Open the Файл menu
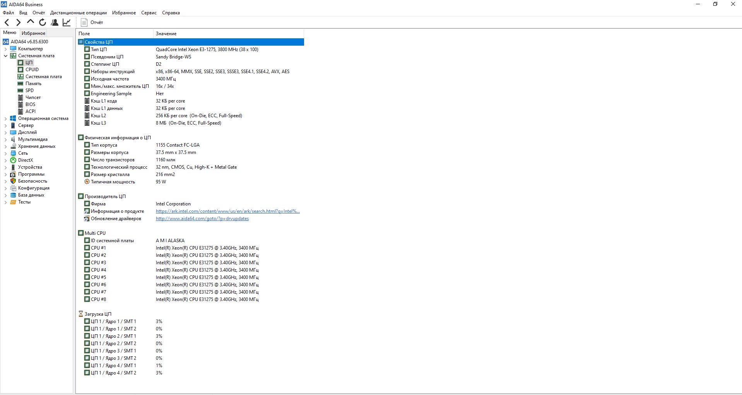 point(8,13)
